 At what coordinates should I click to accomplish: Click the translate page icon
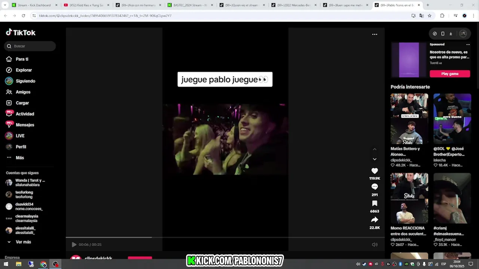coord(421,16)
